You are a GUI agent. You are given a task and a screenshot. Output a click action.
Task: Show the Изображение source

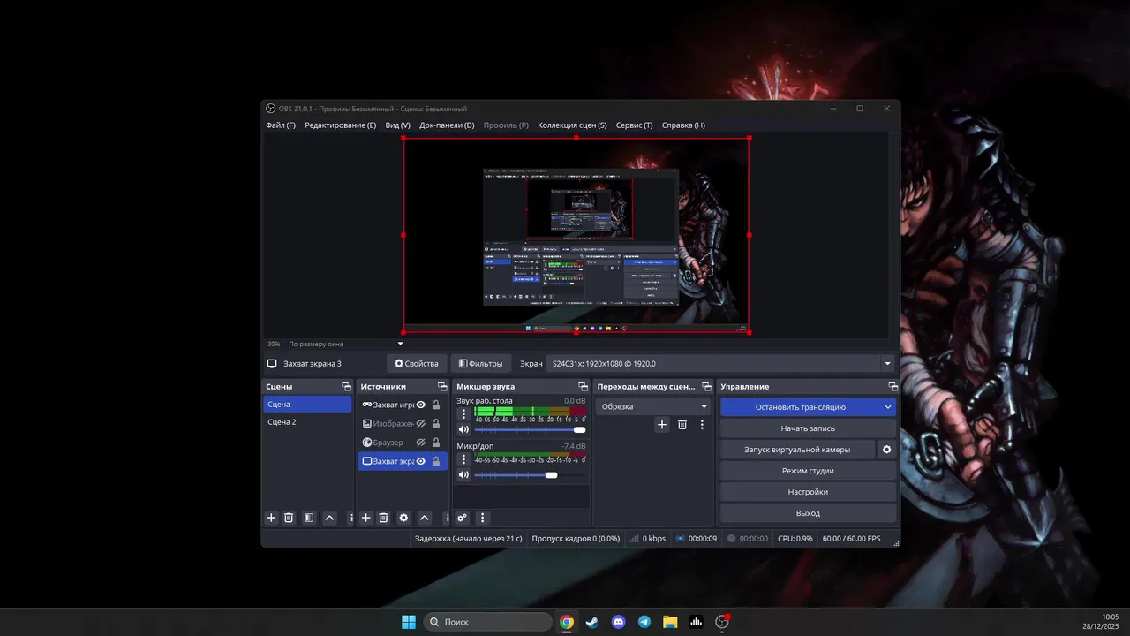pos(421,423)
